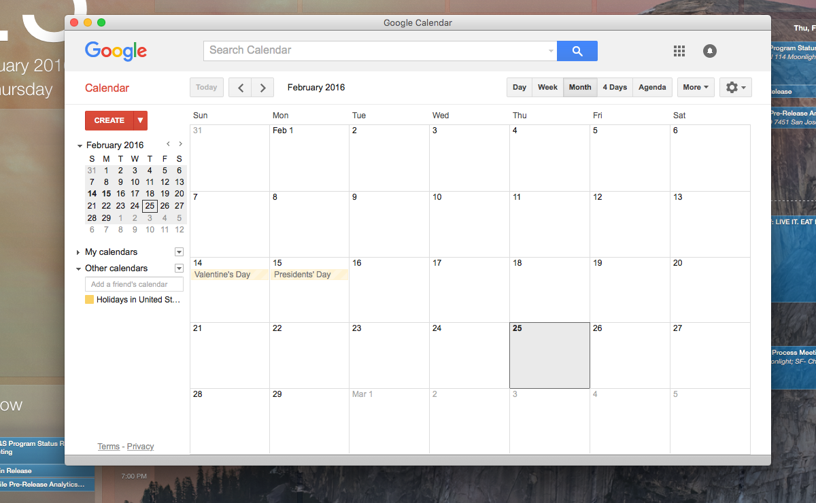Switch to Day view
Viewport: 816px width, 503px height.
click(x=520, y=88)
